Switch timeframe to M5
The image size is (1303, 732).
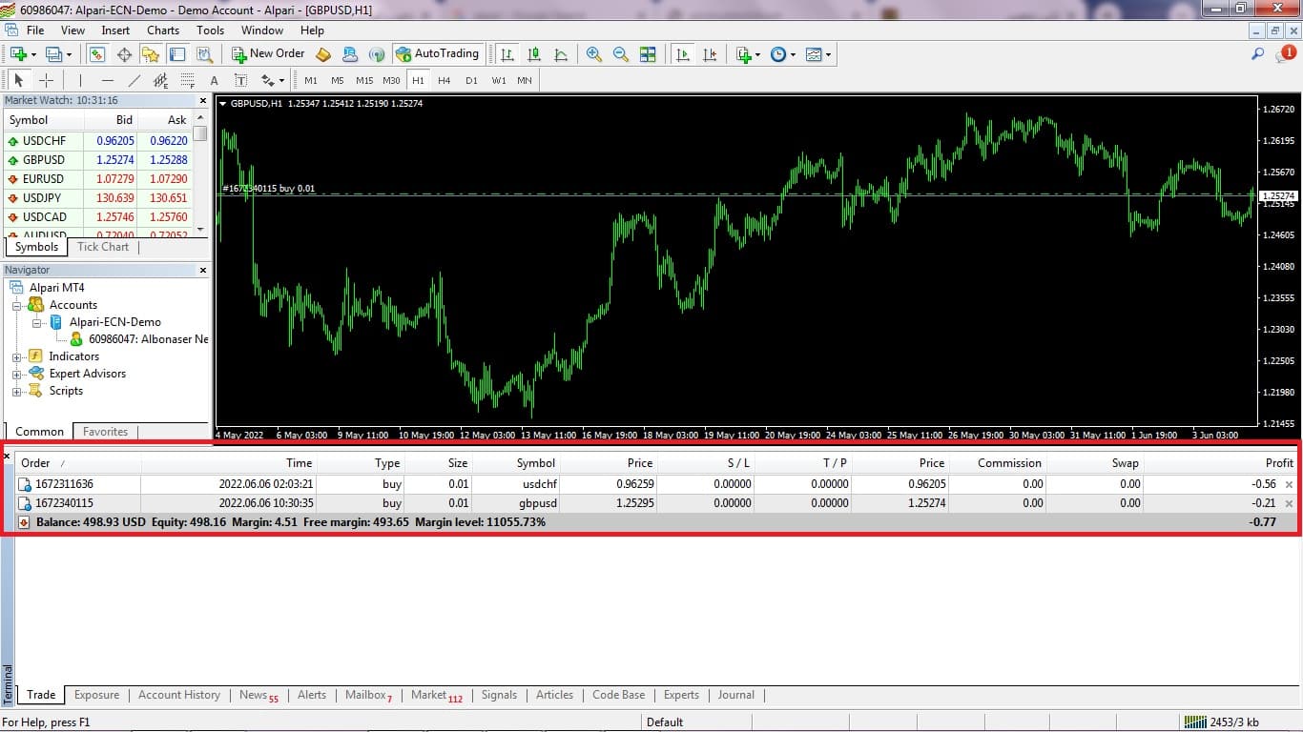click(x=338, y=80)
